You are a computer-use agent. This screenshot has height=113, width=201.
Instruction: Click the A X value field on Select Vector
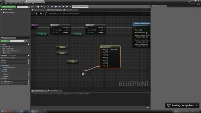click(x=106, y=50)
